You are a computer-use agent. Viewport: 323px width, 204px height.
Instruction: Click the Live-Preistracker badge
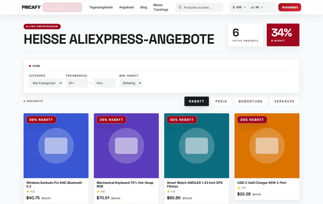point(42,26)
